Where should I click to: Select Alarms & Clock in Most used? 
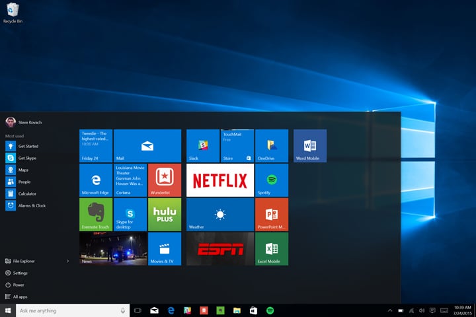pos(30,205)
